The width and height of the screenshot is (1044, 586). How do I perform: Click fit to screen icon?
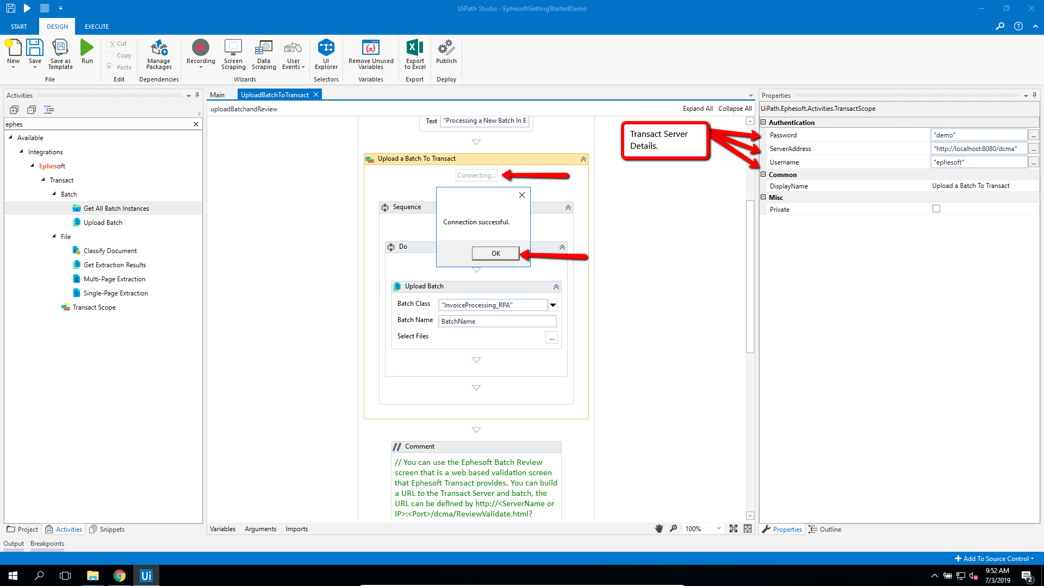point(734,528)
